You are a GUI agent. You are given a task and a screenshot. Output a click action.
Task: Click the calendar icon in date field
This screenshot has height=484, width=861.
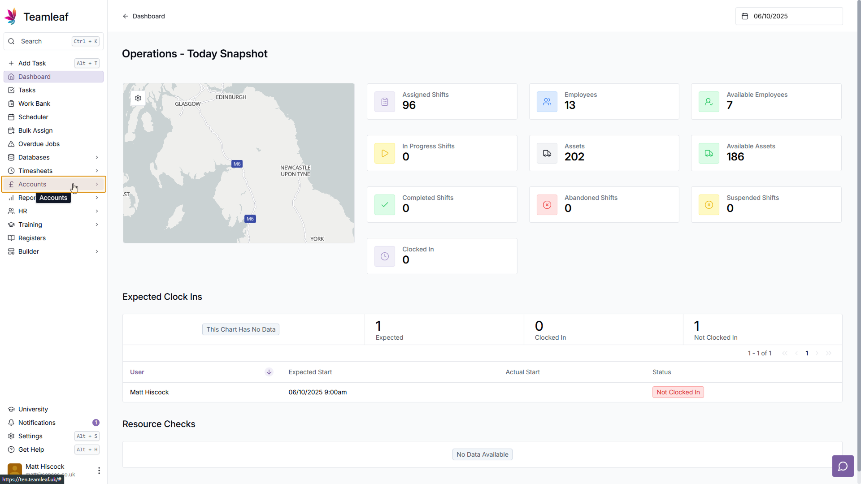(x=745, y=16)
